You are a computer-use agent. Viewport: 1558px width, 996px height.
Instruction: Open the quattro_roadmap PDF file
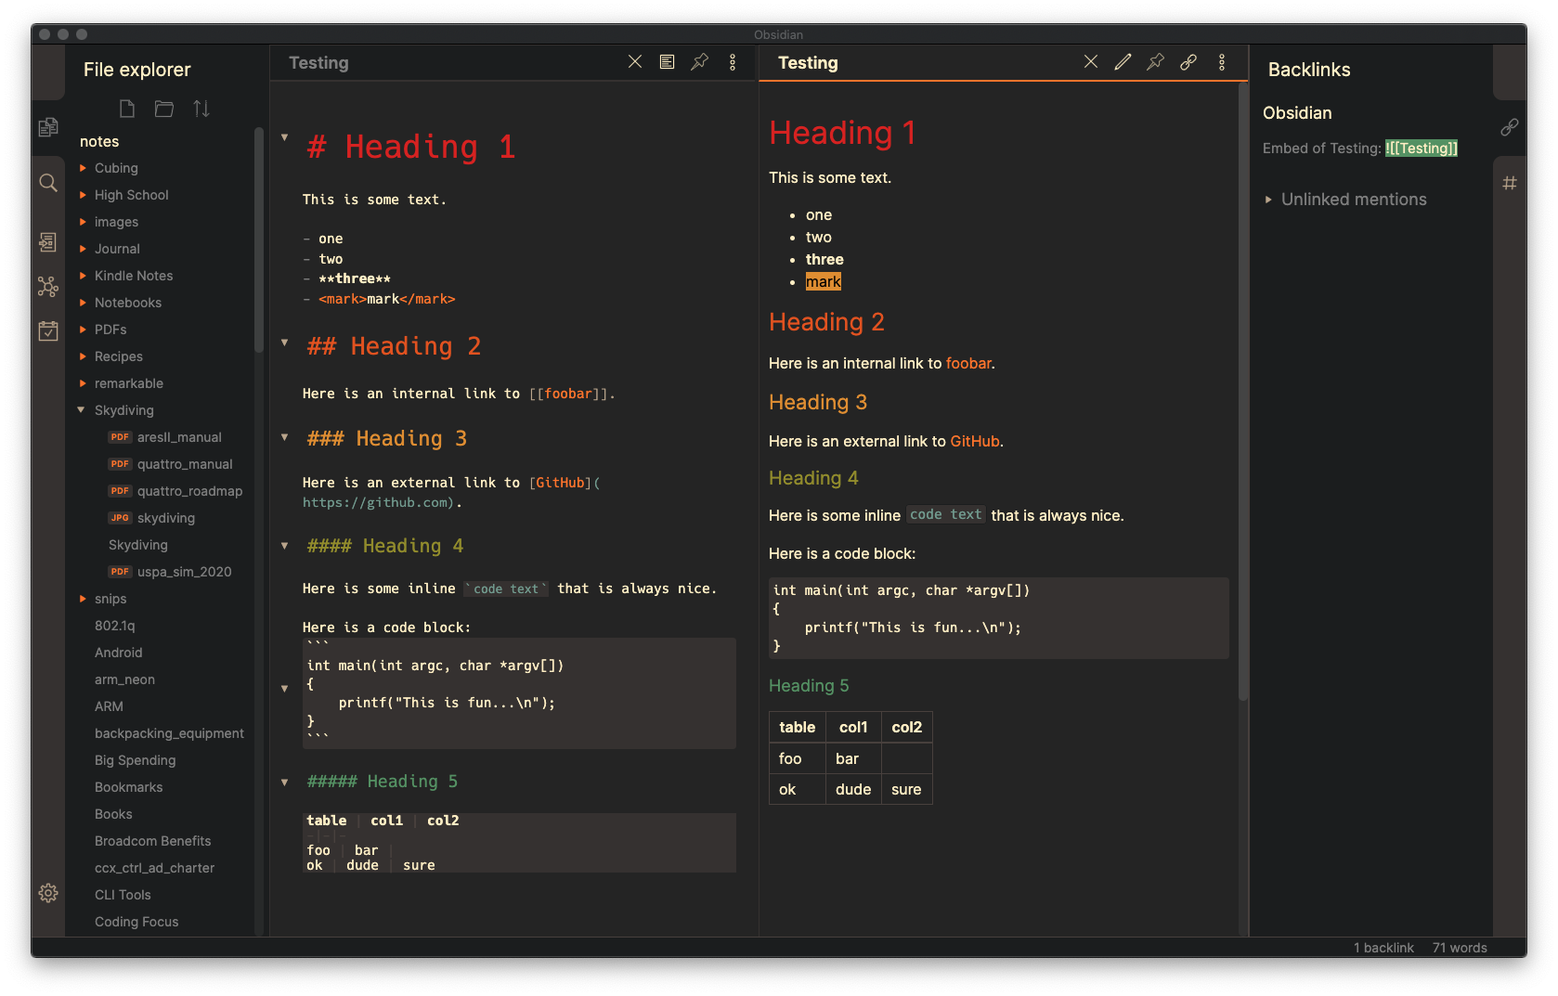click(189, 491)
